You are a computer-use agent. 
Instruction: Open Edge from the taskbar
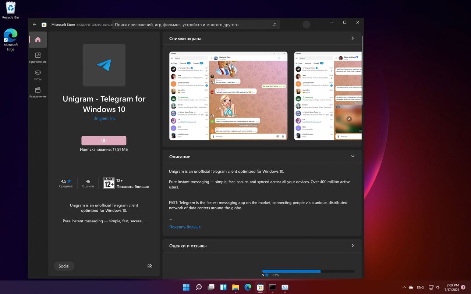248,287
